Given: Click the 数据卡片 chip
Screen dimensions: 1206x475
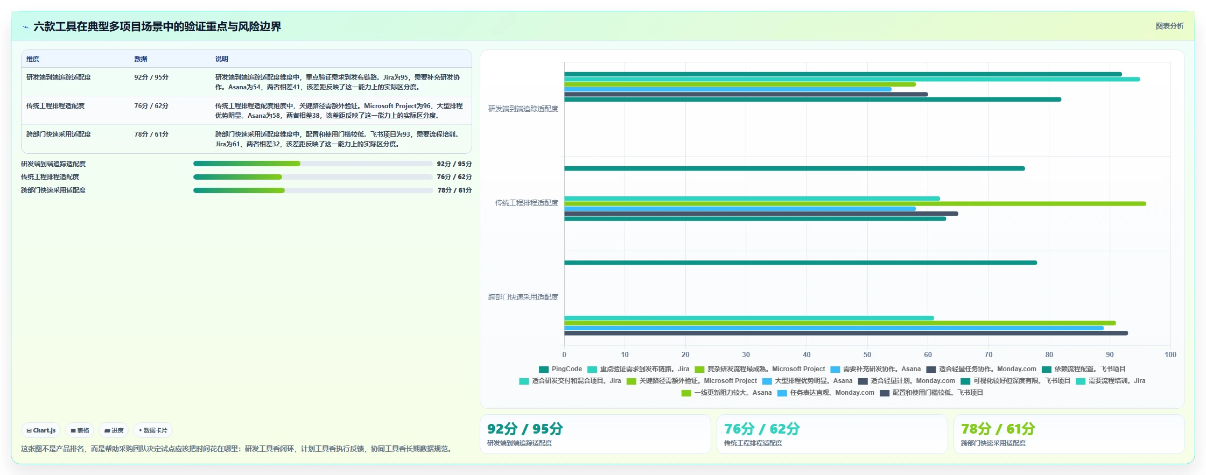Looking at the screenshot, I should coord(153,430).
